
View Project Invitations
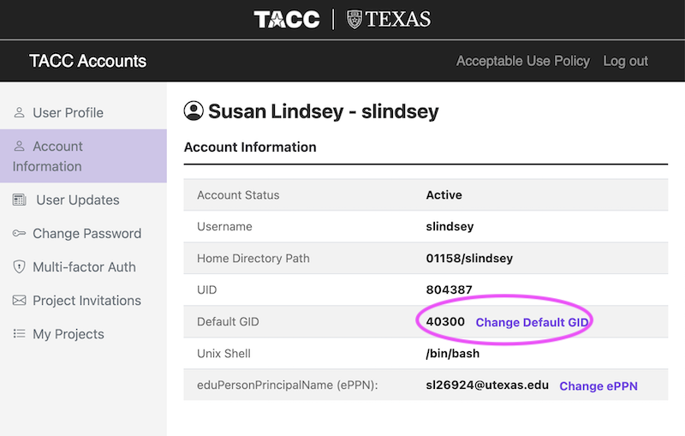pyautogui.click(x=87, y=300)
